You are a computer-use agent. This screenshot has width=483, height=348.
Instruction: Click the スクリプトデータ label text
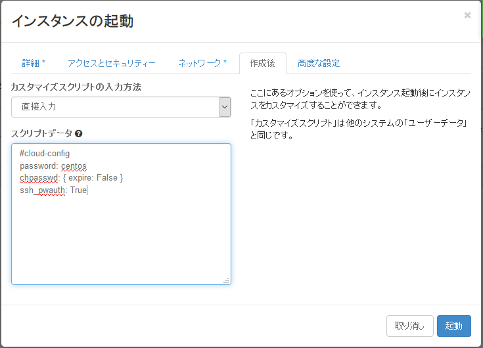pos(41,133)
